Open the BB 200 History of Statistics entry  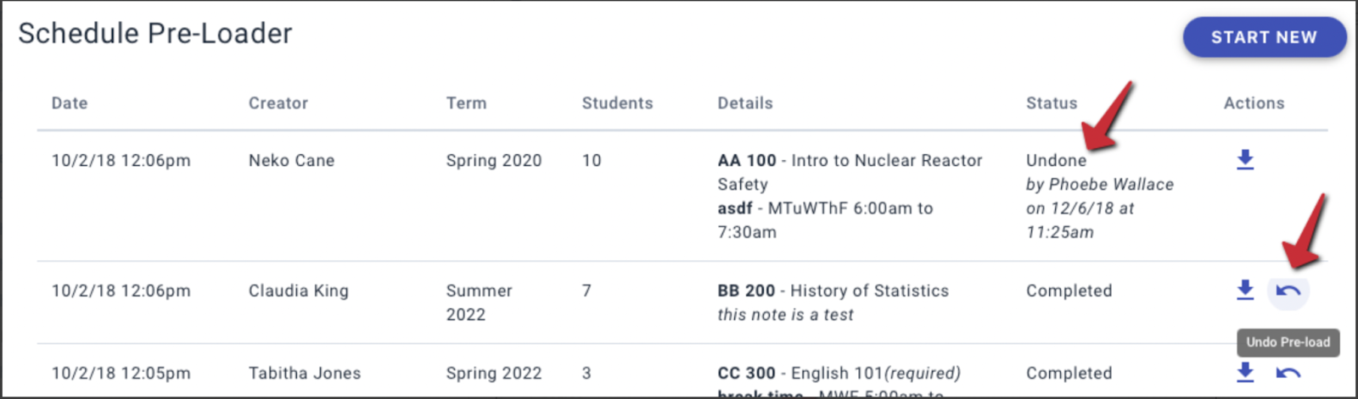point(833,291)
